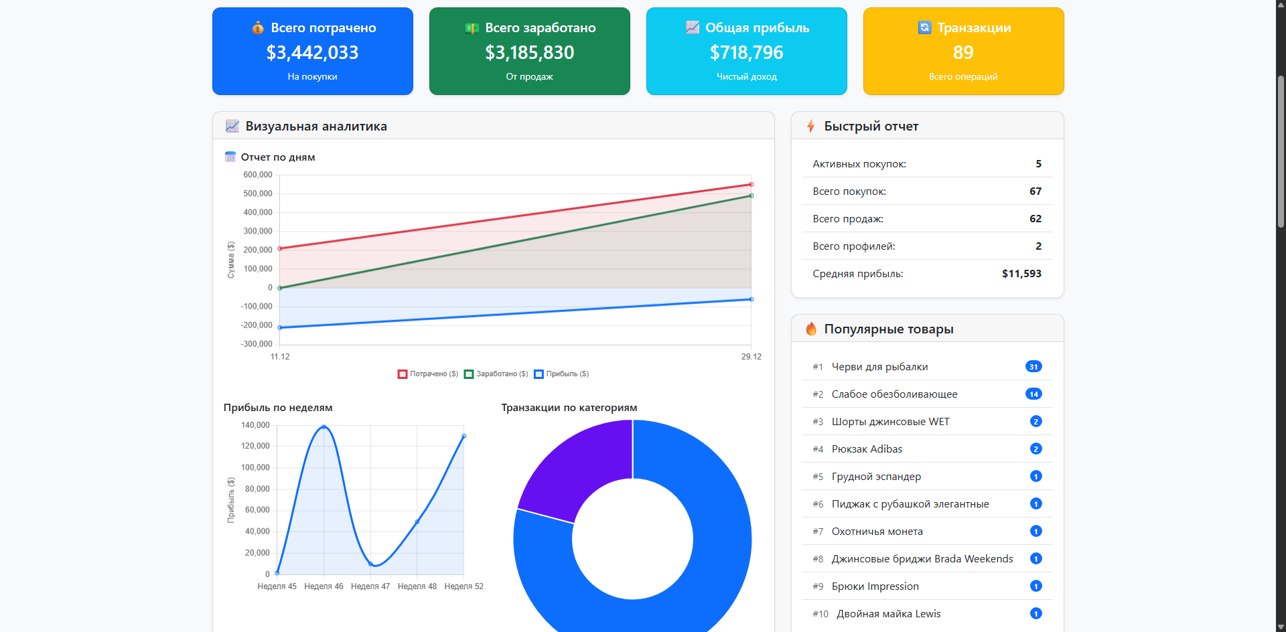
Task: Click the chart icon beside Визуальная аналитика
Action: click(232, 126)
